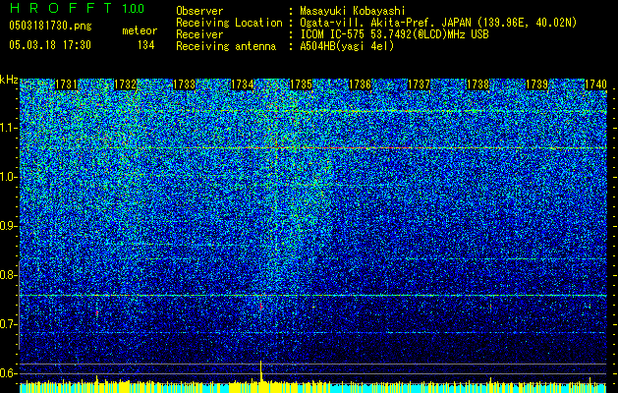Click the date text 05.03.18 17:30
This screenshot has width=618, height=393.
50,45
